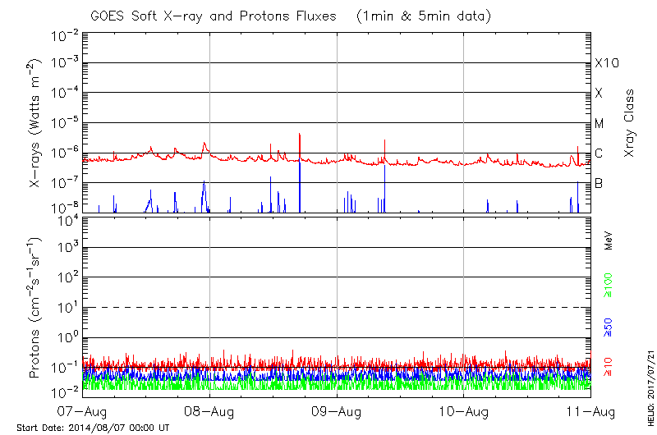Select the M flare class label
Image resolution: width=657 pixels, height=435 pixels.
[x=600, y=124]
